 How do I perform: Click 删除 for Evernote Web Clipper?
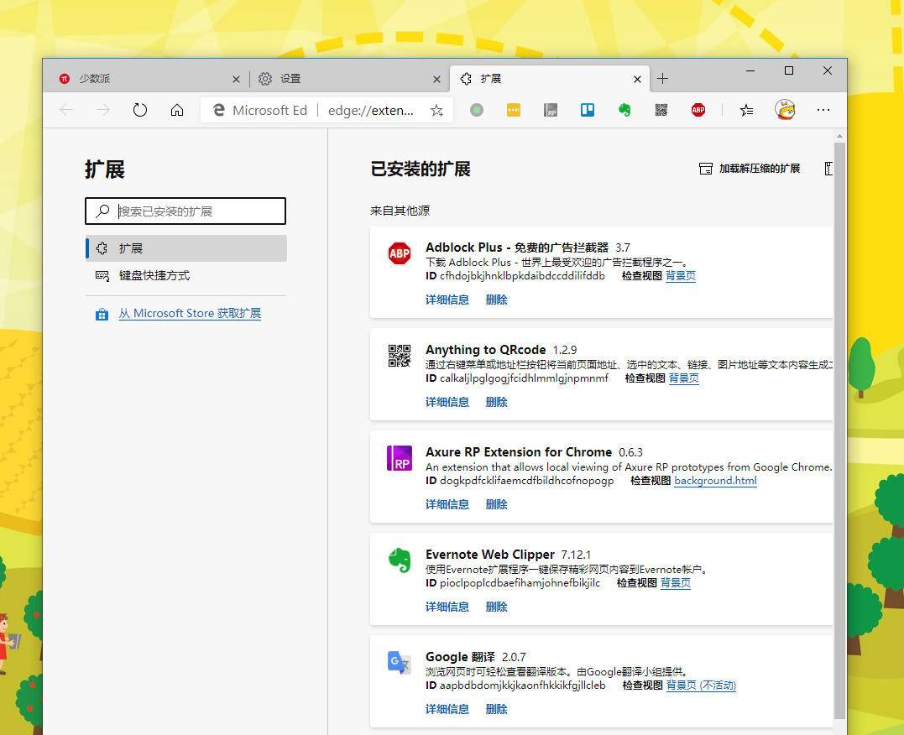coord(496,607)
